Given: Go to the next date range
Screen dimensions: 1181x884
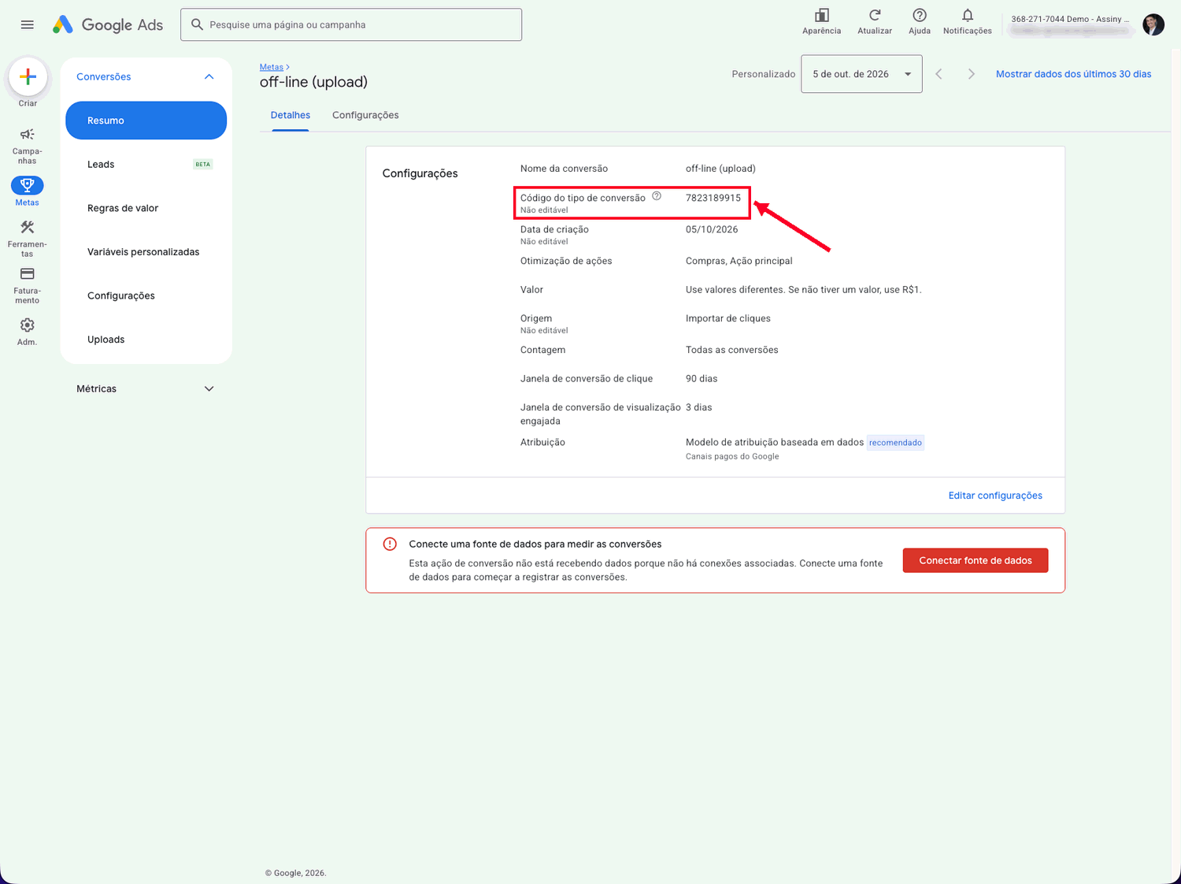Looking at the screenshot, I should (972, 74).
